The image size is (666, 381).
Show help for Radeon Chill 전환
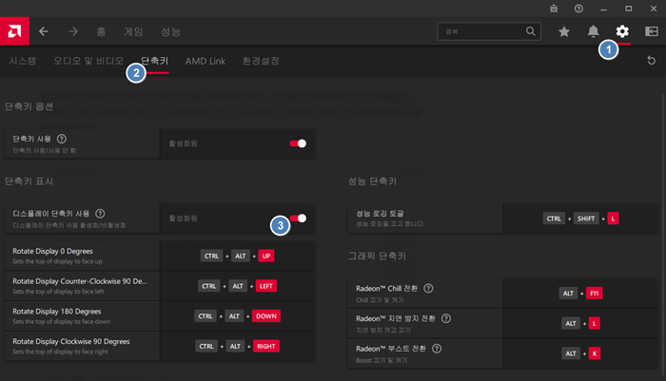coord(428,288)
